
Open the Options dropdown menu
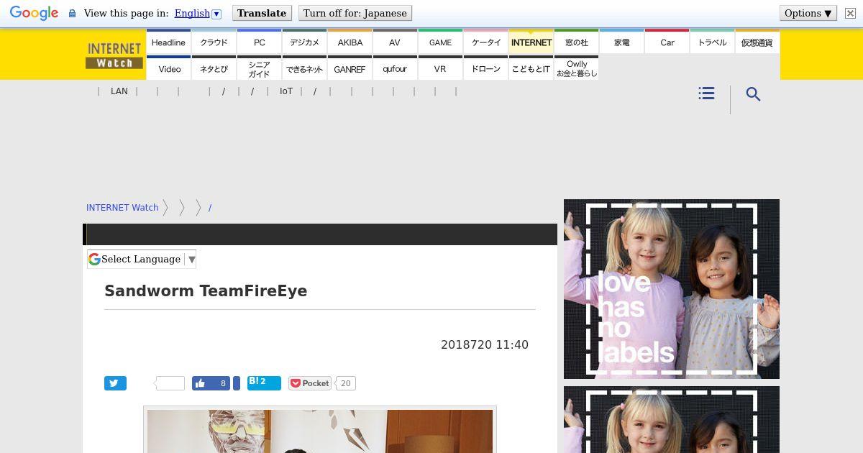[x=808, y=13]
